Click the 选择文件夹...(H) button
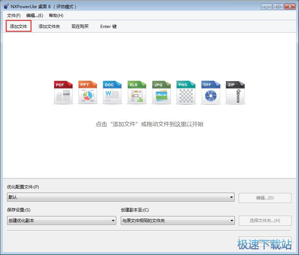This screenshot has height=255, width=299. [x=265, y=221]
